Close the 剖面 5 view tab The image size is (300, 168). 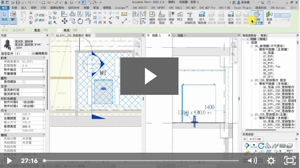(x=169, y=35)
